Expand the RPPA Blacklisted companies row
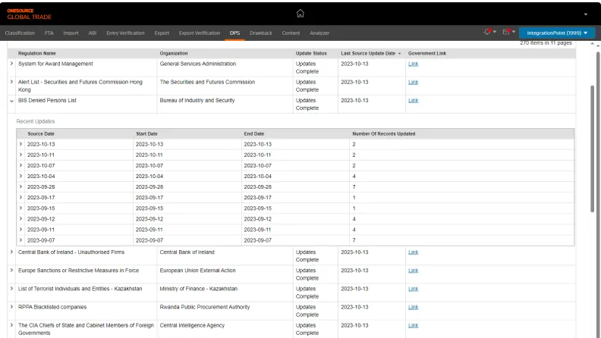601x338 pixels. click(x=11, y=307)
